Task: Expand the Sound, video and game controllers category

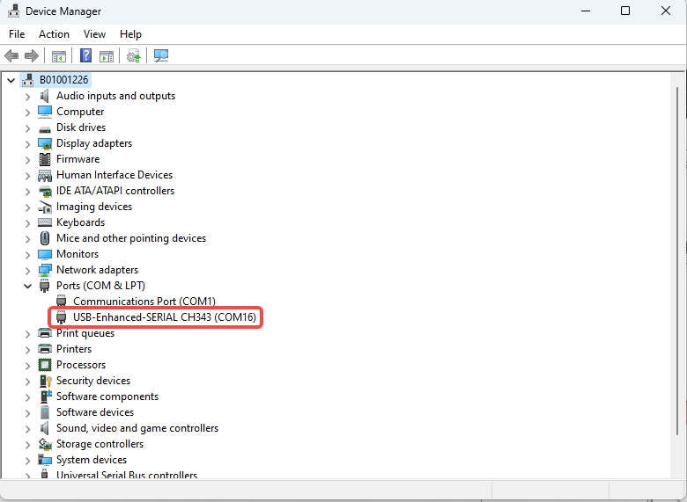Action: (27, 429)
